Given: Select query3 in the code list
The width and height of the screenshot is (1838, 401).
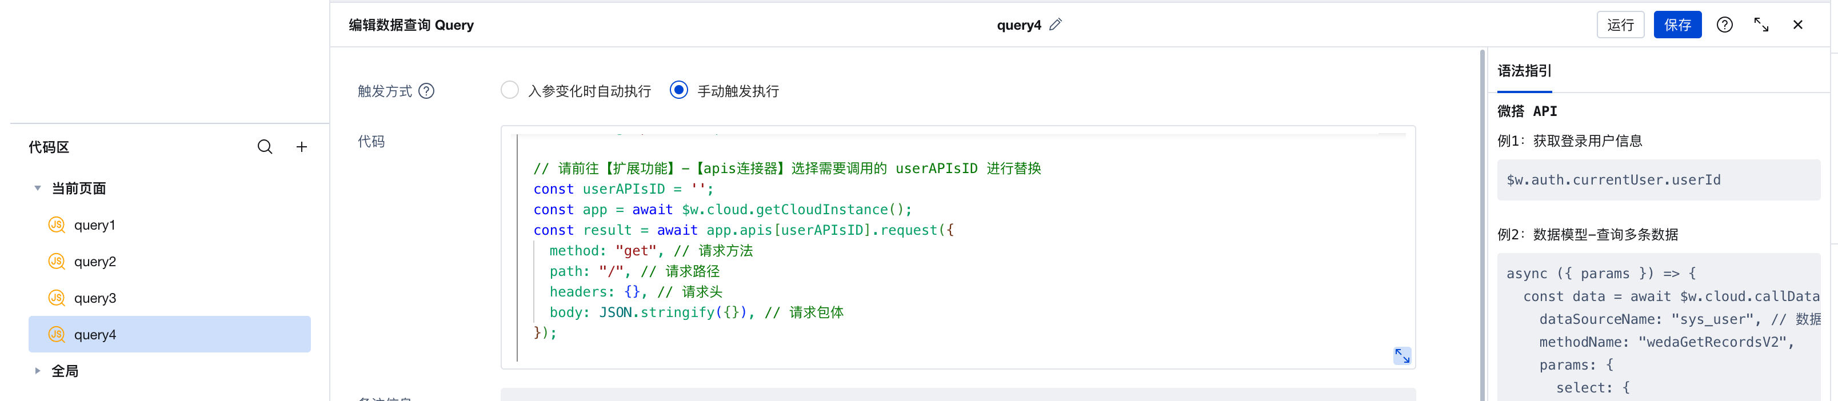Looking at the screenshot, I should [x=95, y=298].
